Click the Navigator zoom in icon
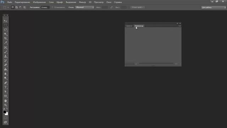The height and width of the screenshot is (128, 227). 176,64
